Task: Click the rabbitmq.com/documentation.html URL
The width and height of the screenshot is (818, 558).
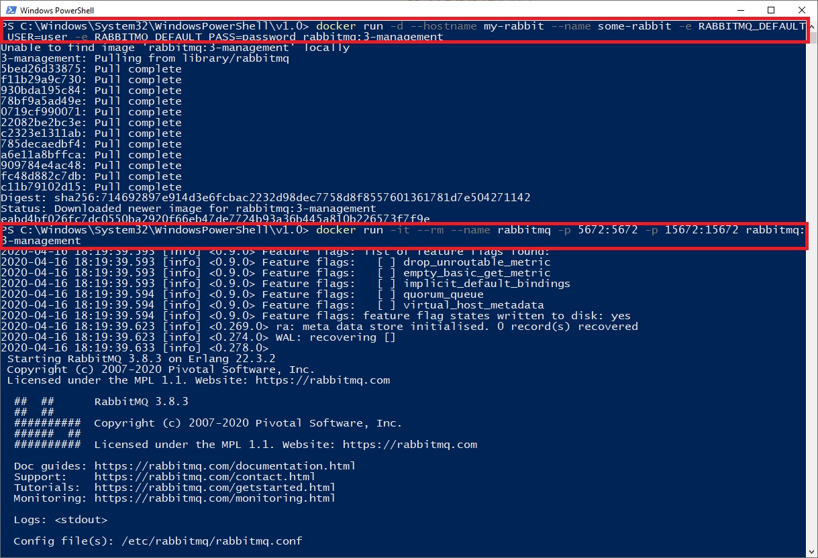Action: [225, 466]
